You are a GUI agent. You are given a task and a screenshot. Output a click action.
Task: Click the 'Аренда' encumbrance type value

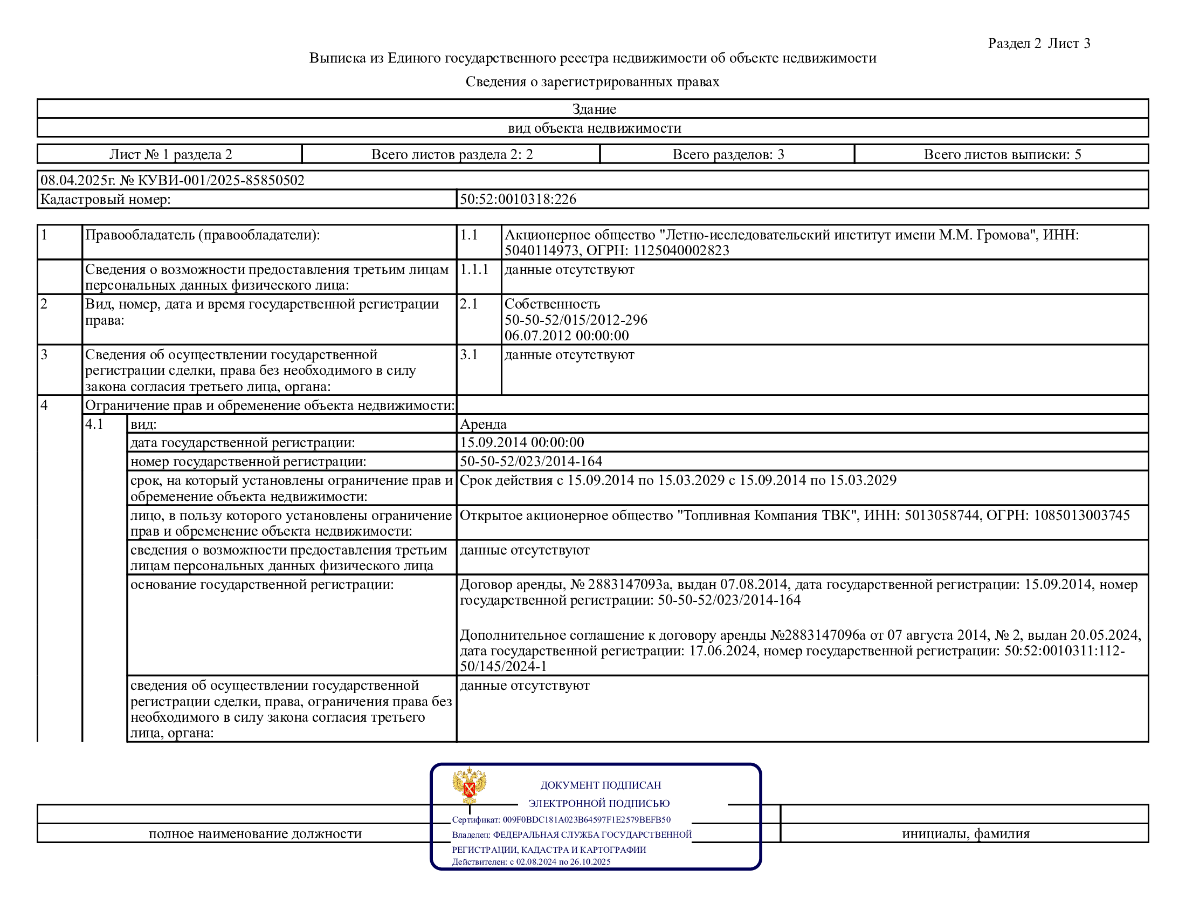point(483,425)
